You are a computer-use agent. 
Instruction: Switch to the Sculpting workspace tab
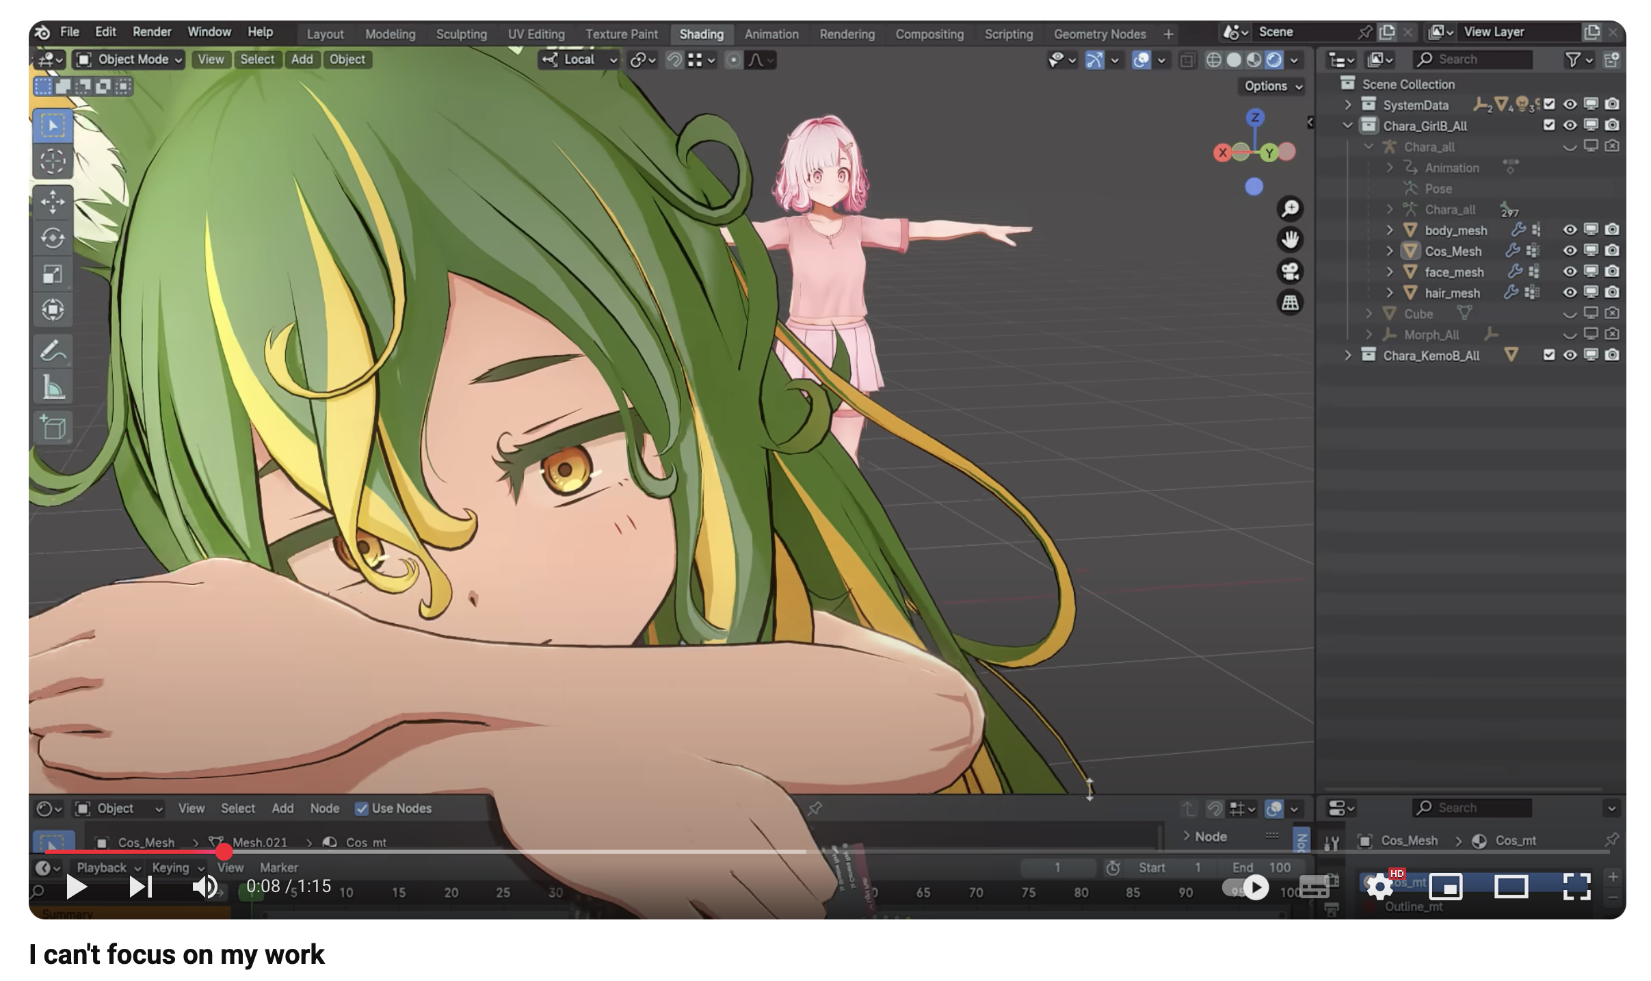[461, 34]
